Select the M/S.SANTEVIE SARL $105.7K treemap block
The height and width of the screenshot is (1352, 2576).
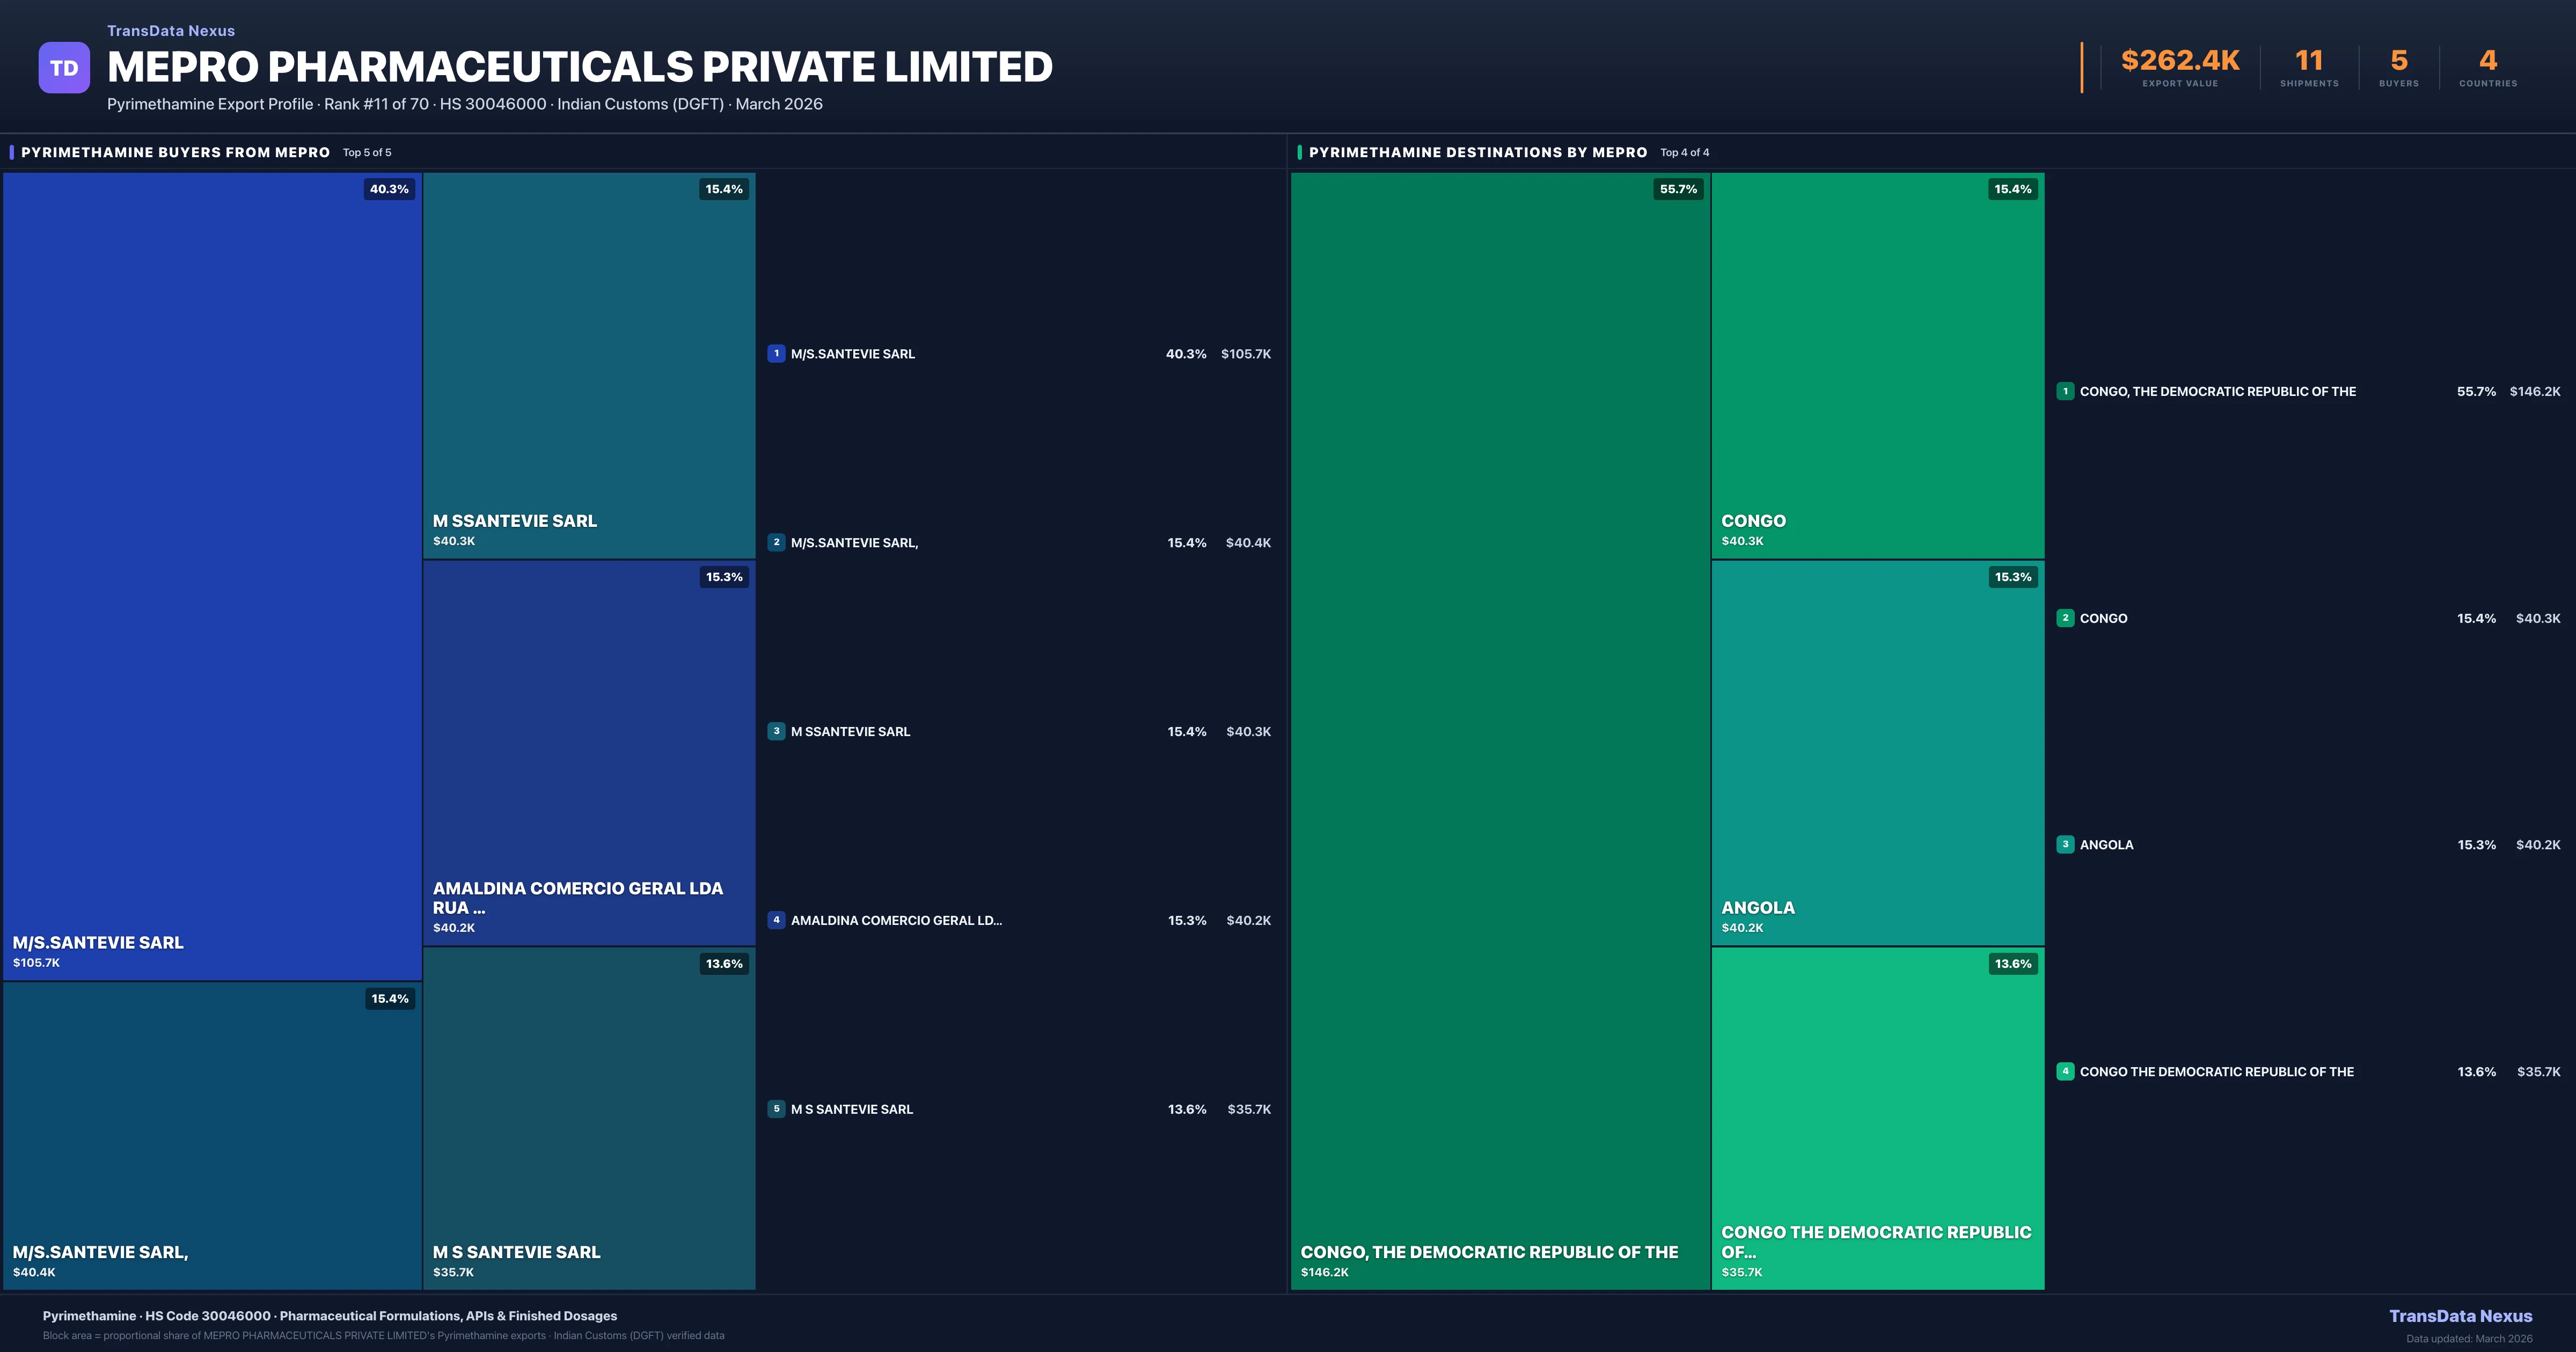pos(212,575)
